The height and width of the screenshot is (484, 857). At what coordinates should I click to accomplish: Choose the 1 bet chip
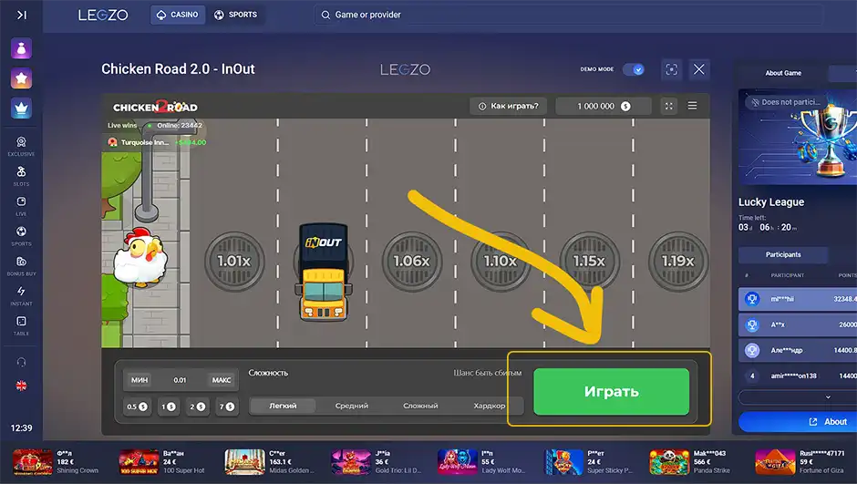pyautogui.click(x=169, y=407)
